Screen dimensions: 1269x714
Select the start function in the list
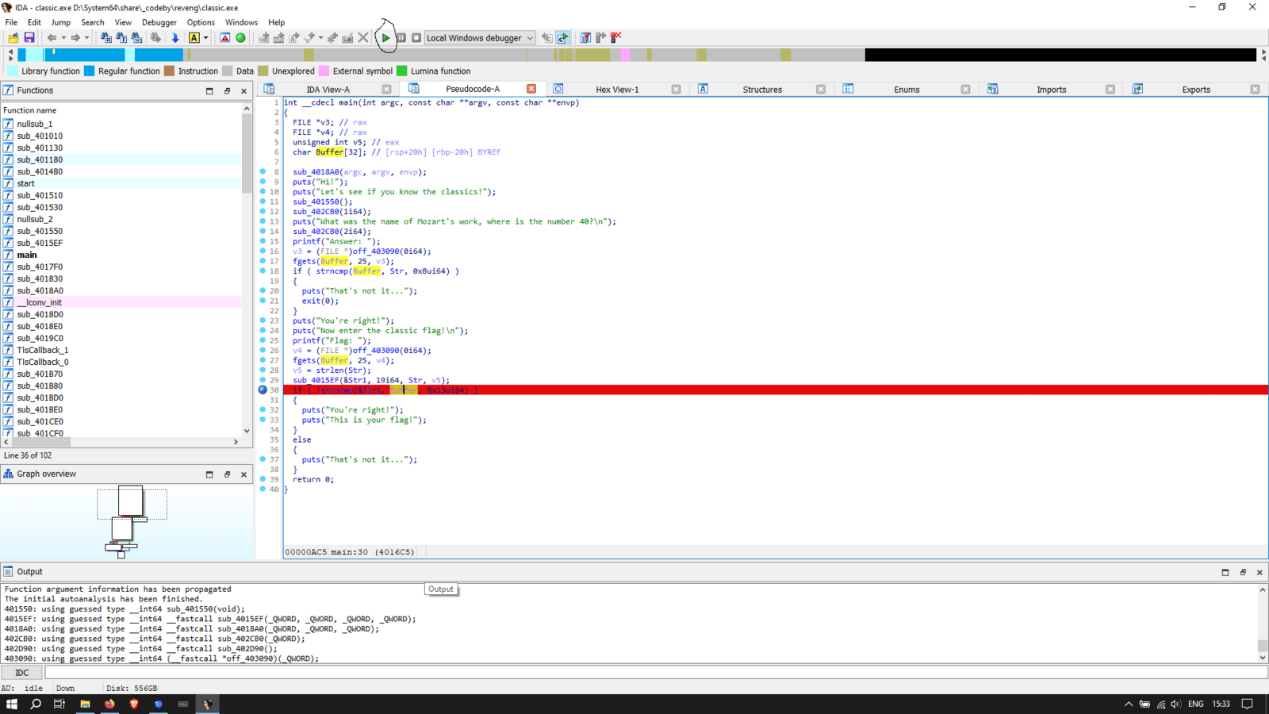121,183
